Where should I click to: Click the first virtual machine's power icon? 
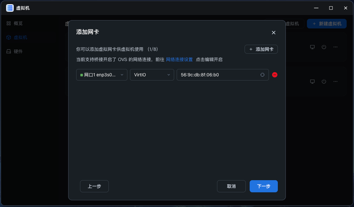coord(324,47)
